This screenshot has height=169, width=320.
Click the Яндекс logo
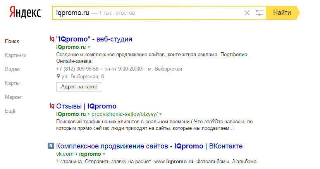tap(25, 12)
